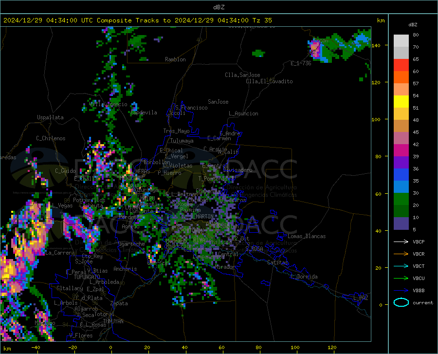Pick the magenta 39-42 dBZ swatch
Viewport: 438px width, 354px height.
click(401, 150)
